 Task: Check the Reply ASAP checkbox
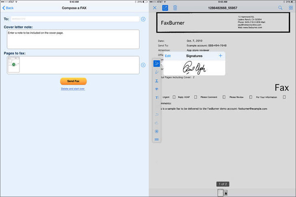click(x=195, y=97)
